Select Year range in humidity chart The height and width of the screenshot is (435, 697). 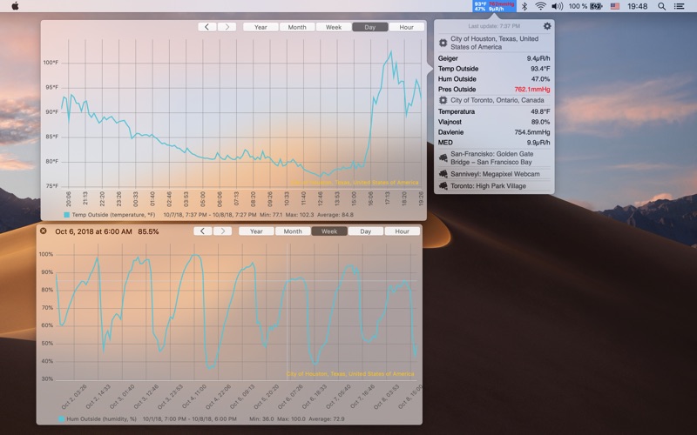[256, 231]
